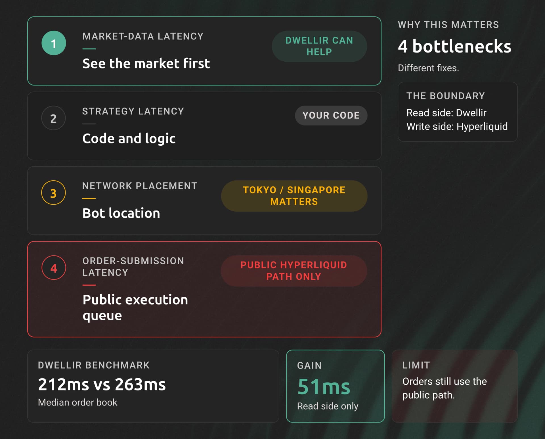Select the yellow number 3 circle
Viewport: 545px width, 439px height.
(53, 193)
